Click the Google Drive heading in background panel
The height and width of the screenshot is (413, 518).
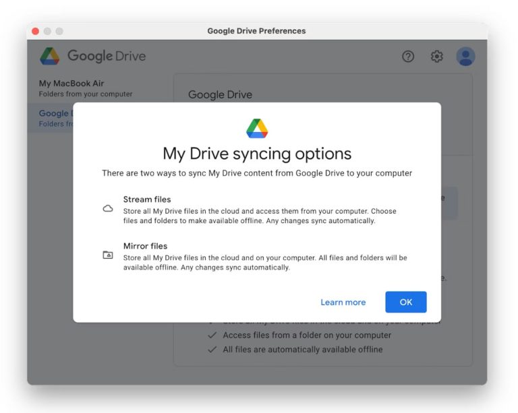coord(220,95)
